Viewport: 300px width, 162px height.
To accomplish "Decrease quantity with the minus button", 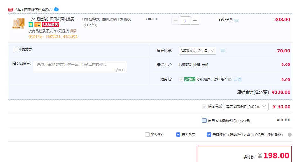I will point(175,21).
